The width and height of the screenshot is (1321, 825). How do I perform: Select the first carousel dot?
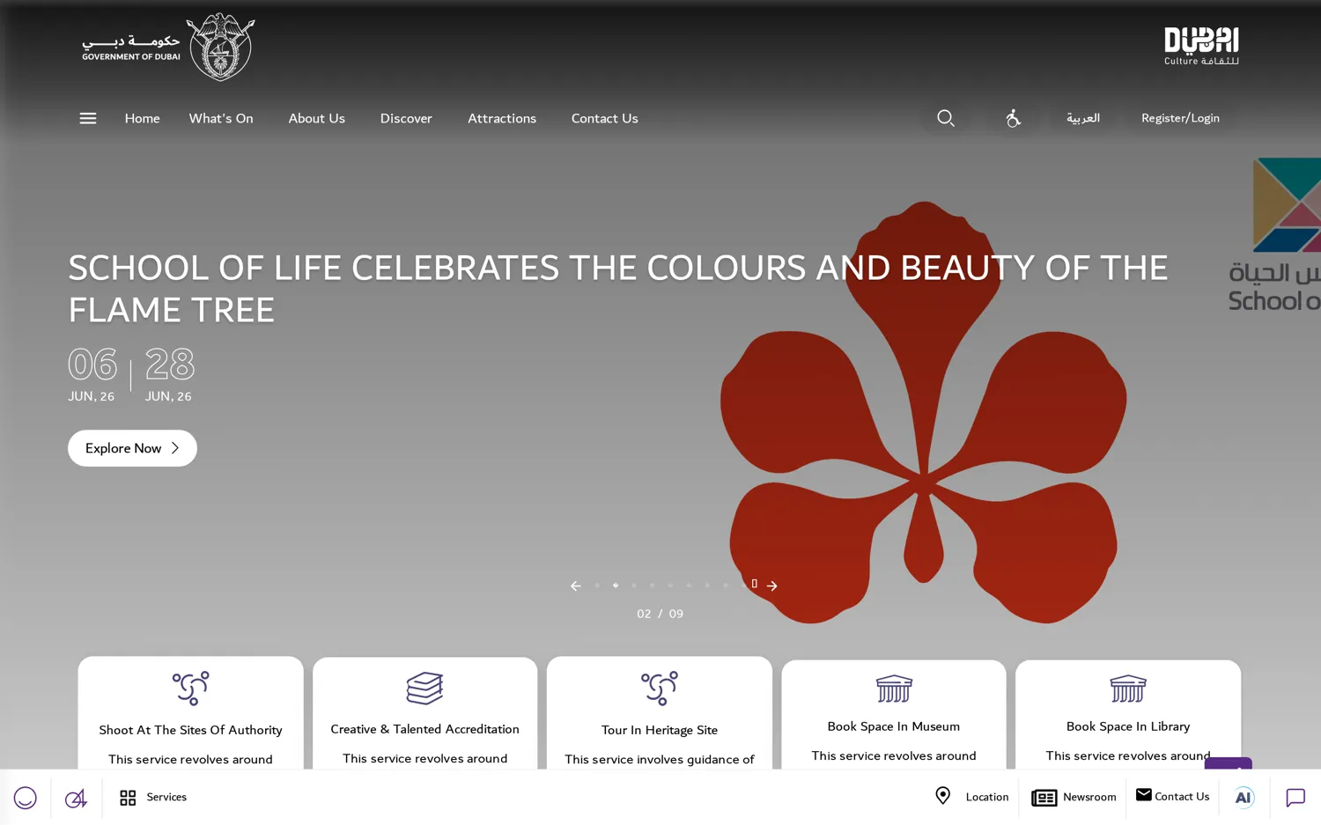click(597, 586)
